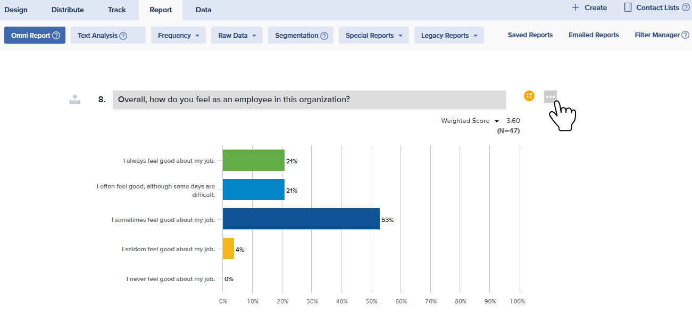Open the Legacy Reports dropdown

tap(449, 36)
